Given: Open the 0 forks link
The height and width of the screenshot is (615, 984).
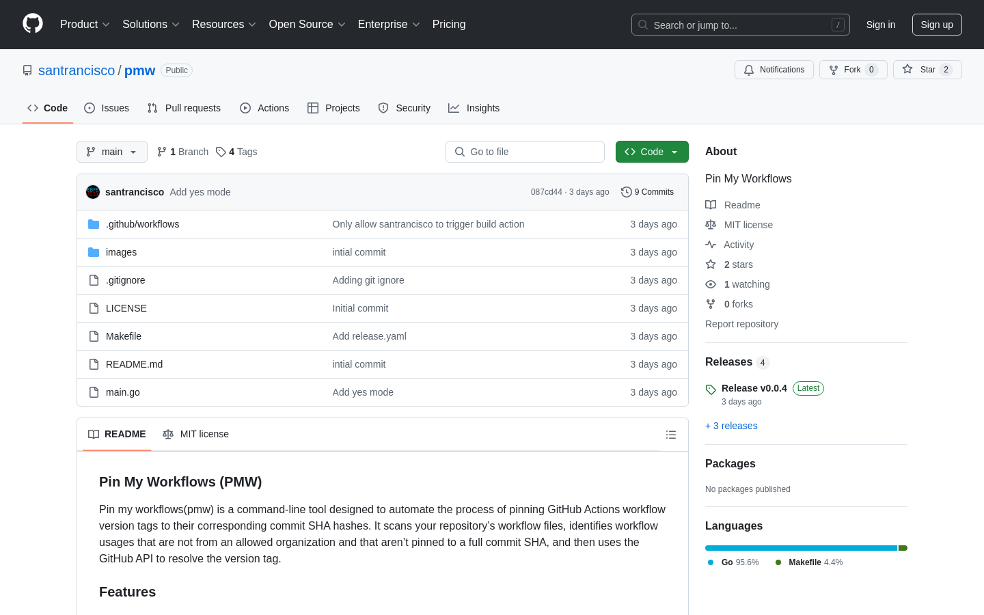Looking at the screenshot, I should tap(729, 304).
